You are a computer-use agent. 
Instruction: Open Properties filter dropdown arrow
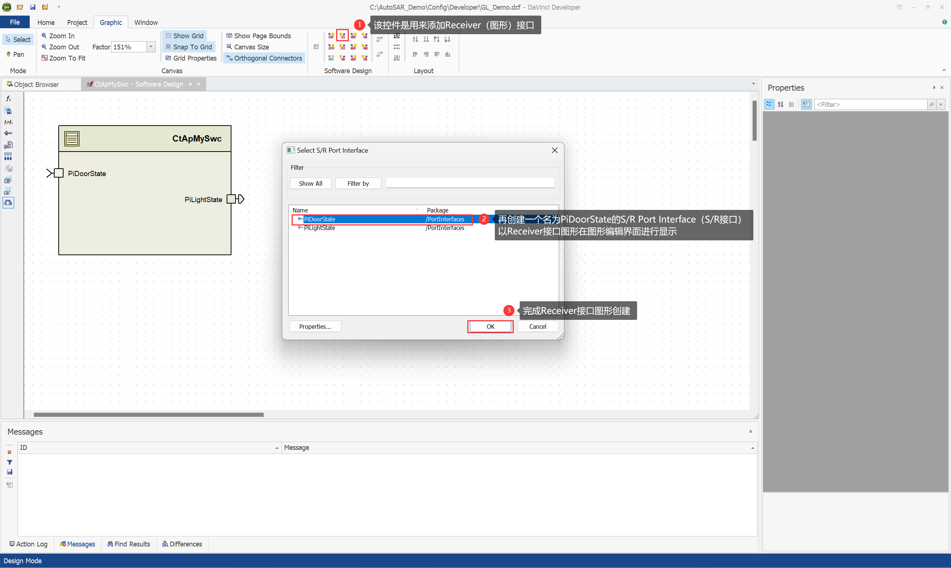click(x=941, y=104)
